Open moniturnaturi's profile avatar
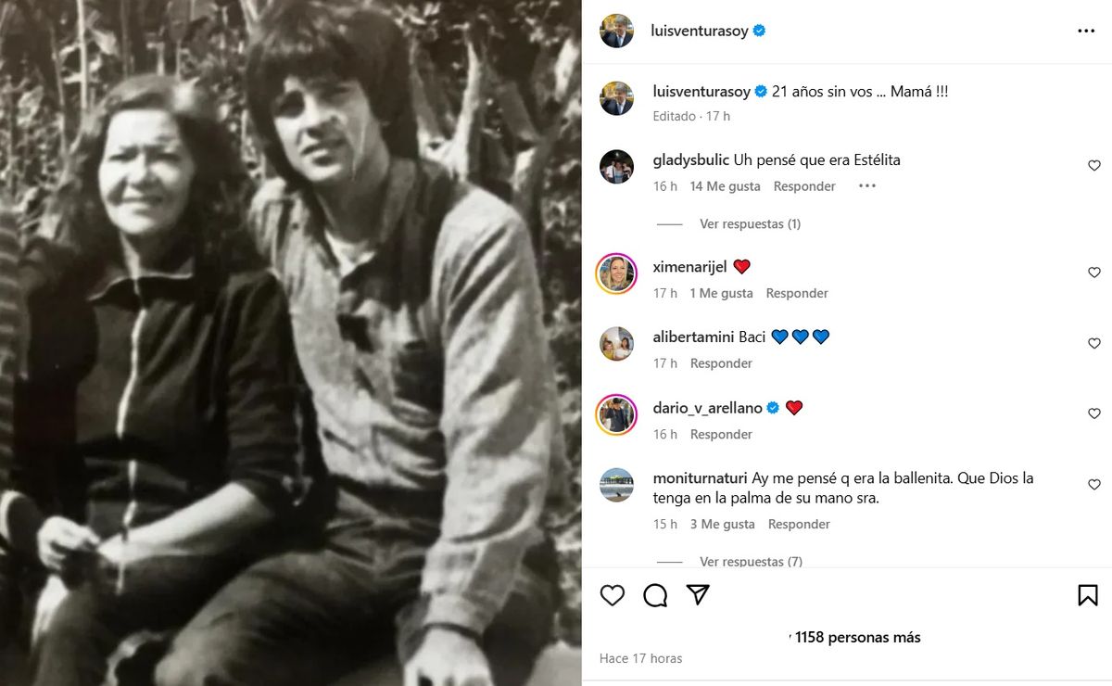This screenshot has height=686, width=1112. pos(617,486)
